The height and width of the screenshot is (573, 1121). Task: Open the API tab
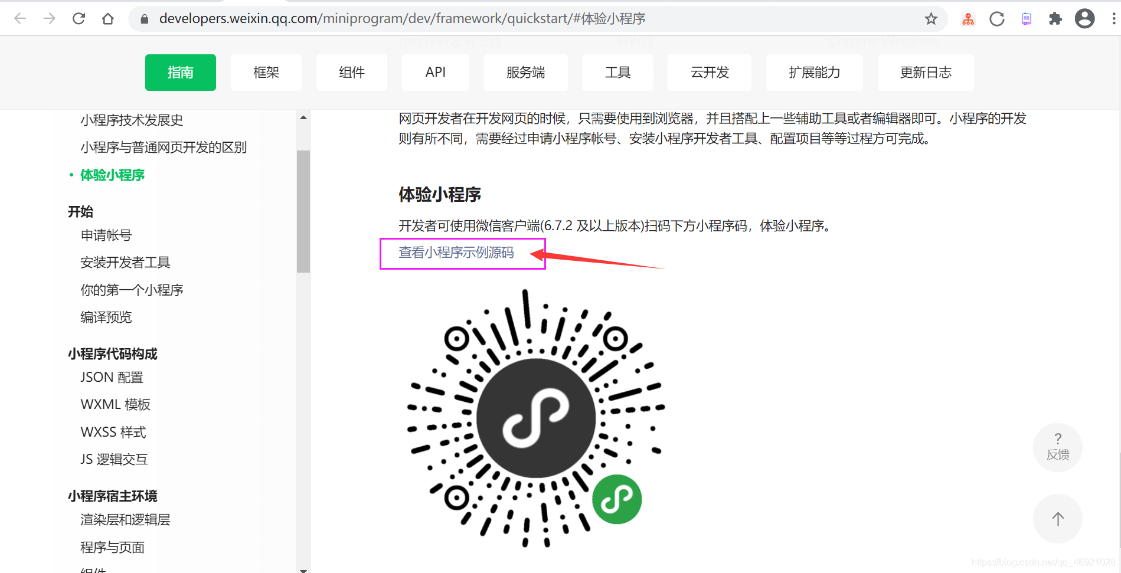click(436, 73)
